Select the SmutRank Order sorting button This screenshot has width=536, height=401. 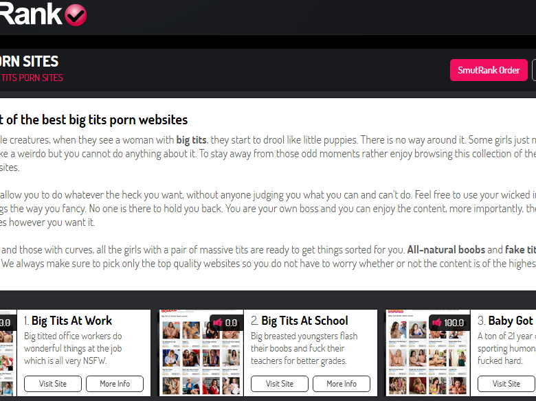click(489, 70)
